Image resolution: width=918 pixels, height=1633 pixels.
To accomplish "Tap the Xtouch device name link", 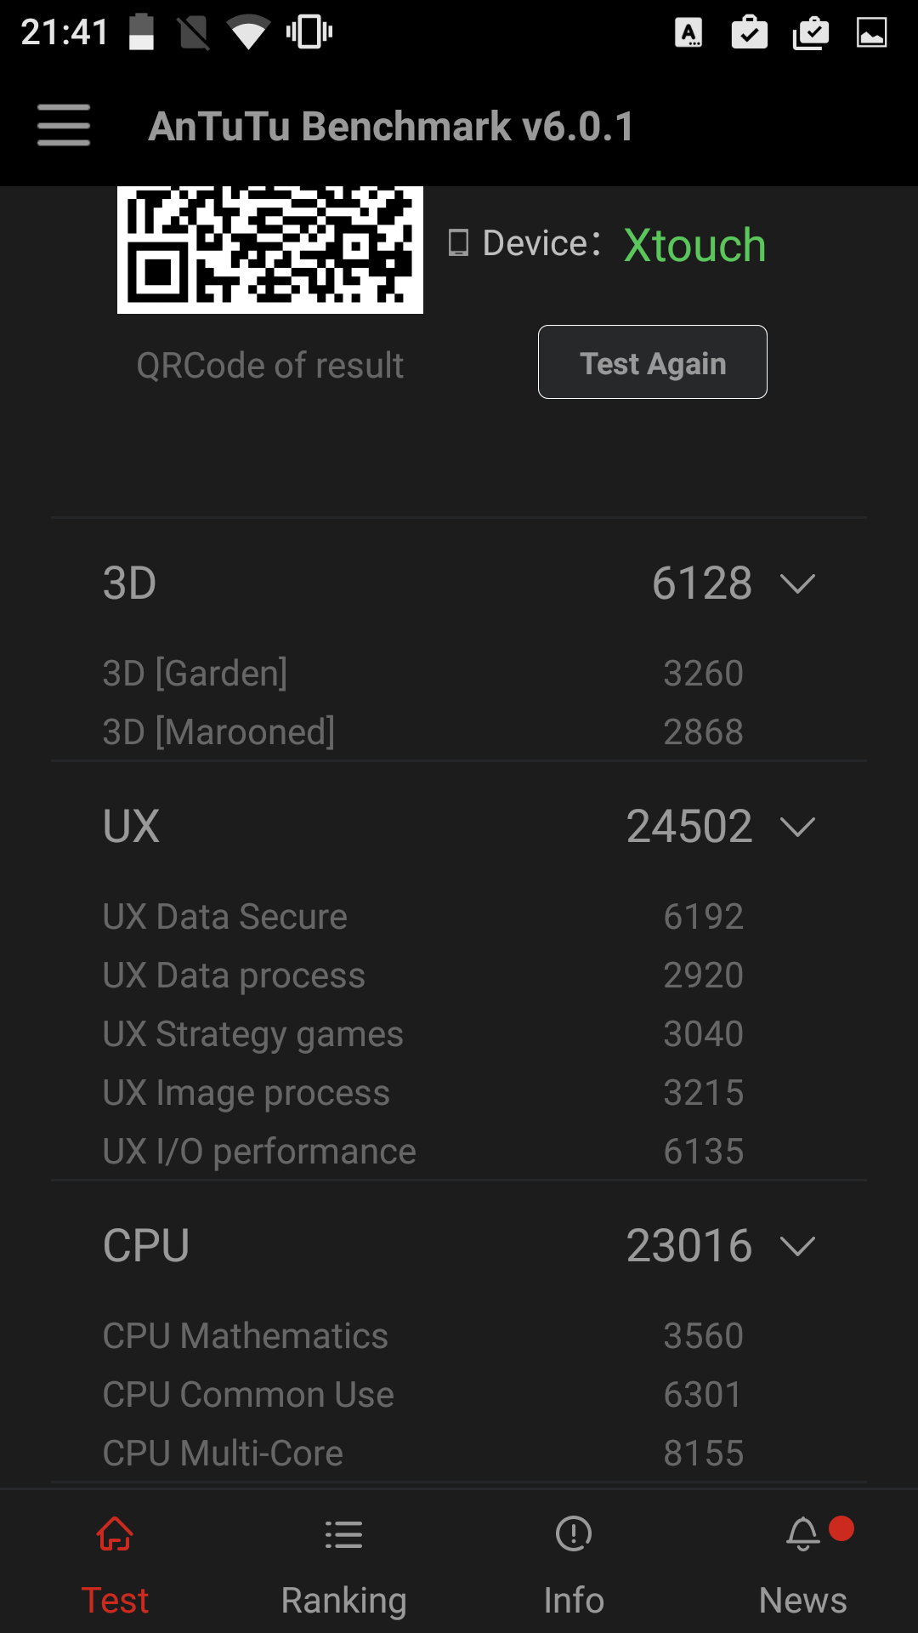I will (694, 245).
